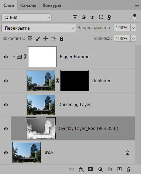Hide the Bigger Hammer group

(6, 57)
